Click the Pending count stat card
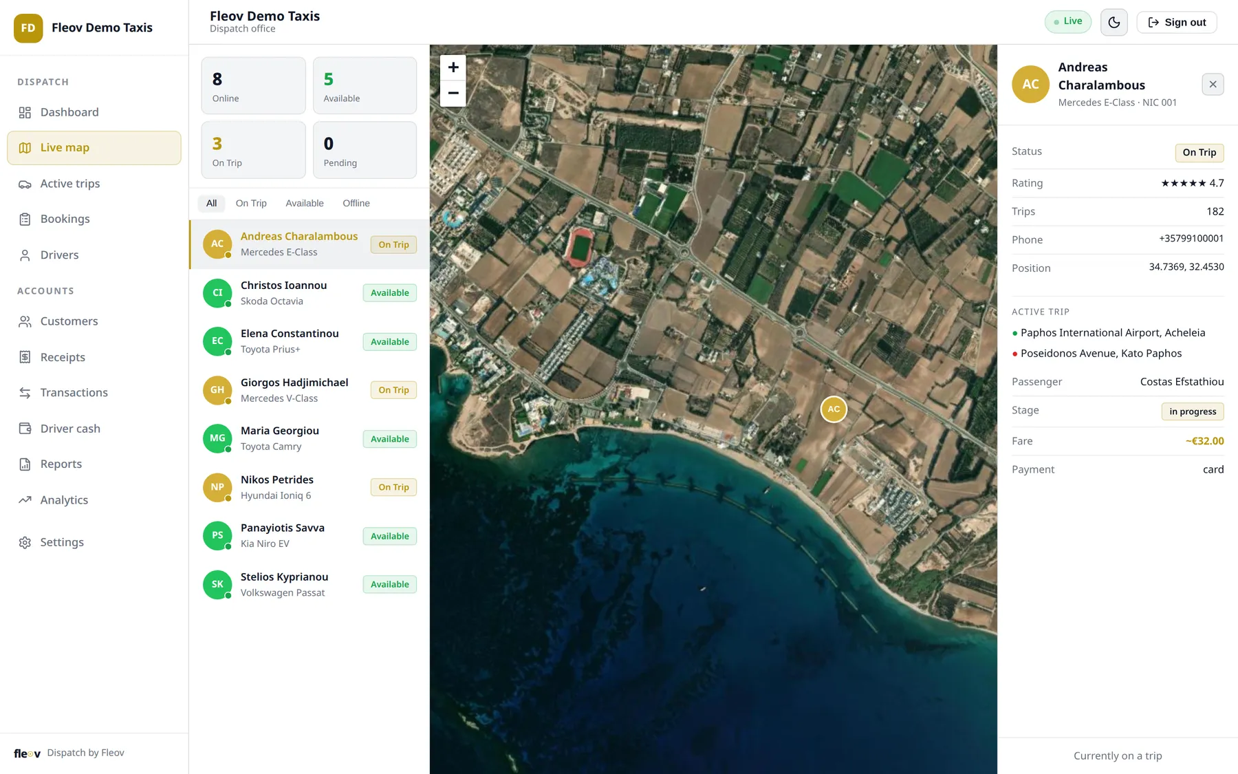Viewport: 1238px width, 774px height. [365, 151]
